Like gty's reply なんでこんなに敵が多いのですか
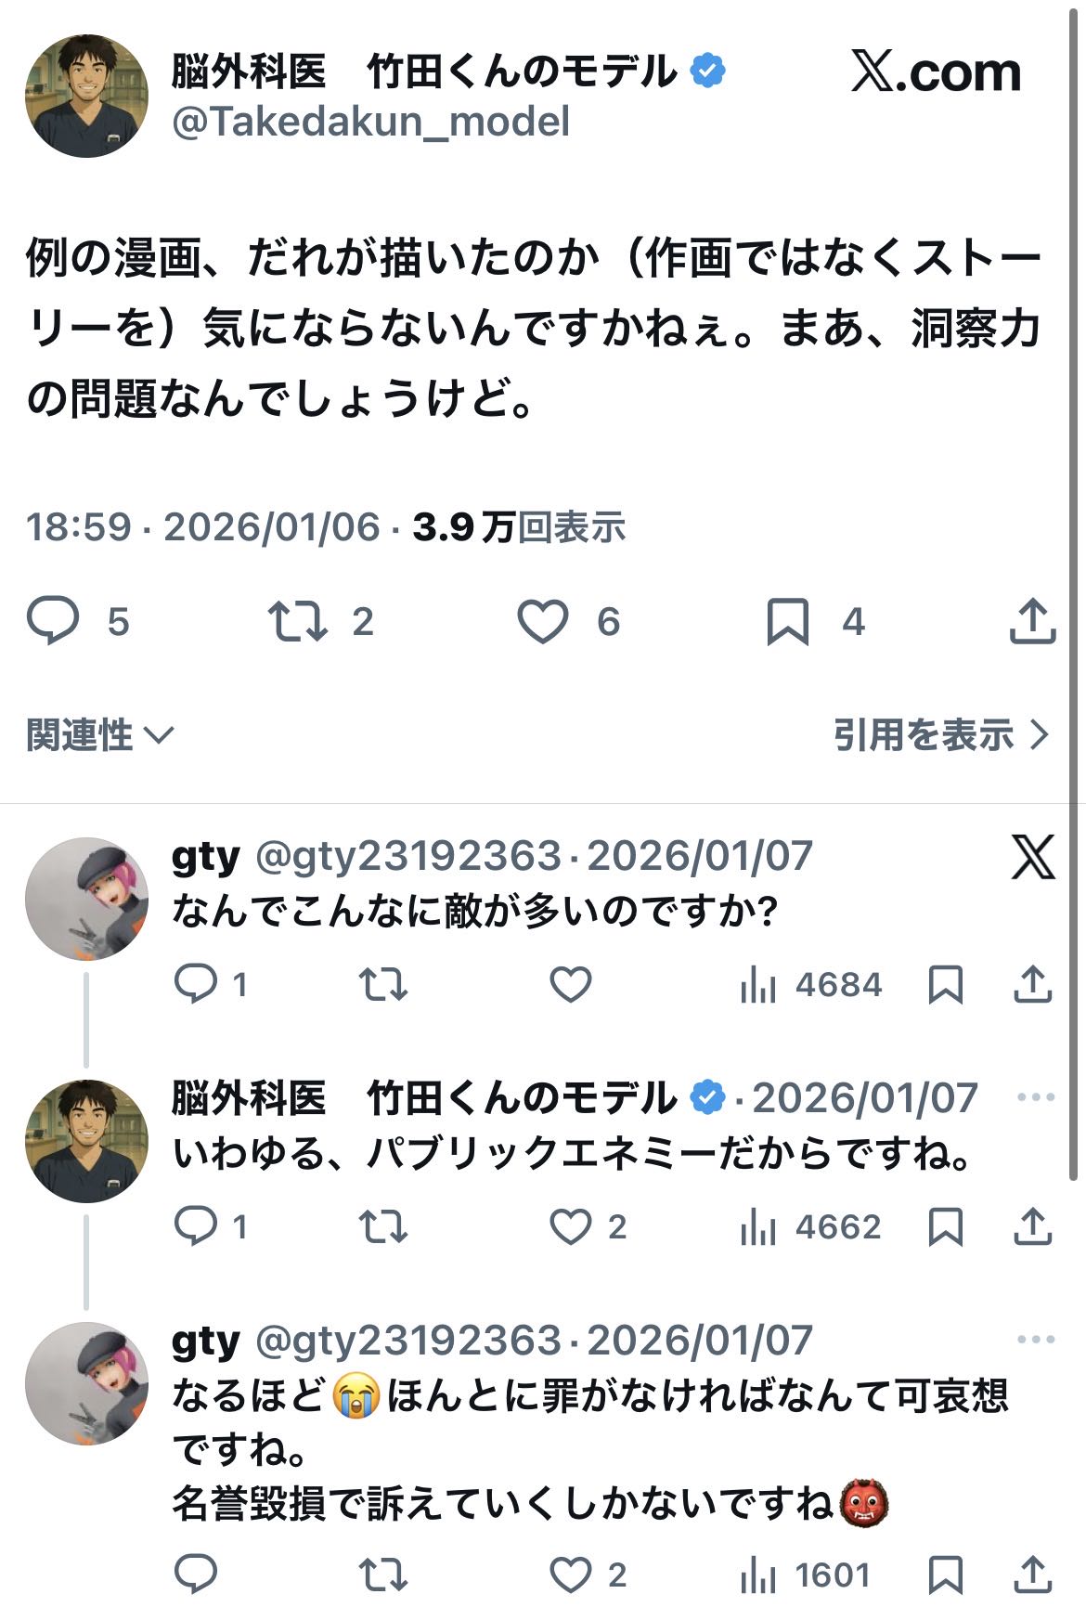 (x=570, y=985)
